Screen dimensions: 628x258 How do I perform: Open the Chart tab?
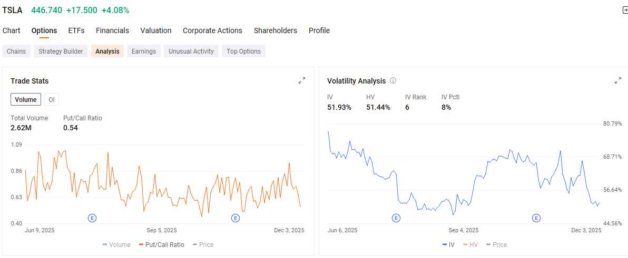[x=11, y=30]
